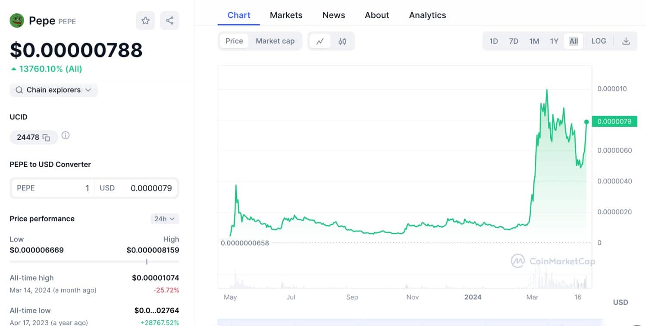Switch to the Analytics tab

pyautogui.click(x=428, y=15)
